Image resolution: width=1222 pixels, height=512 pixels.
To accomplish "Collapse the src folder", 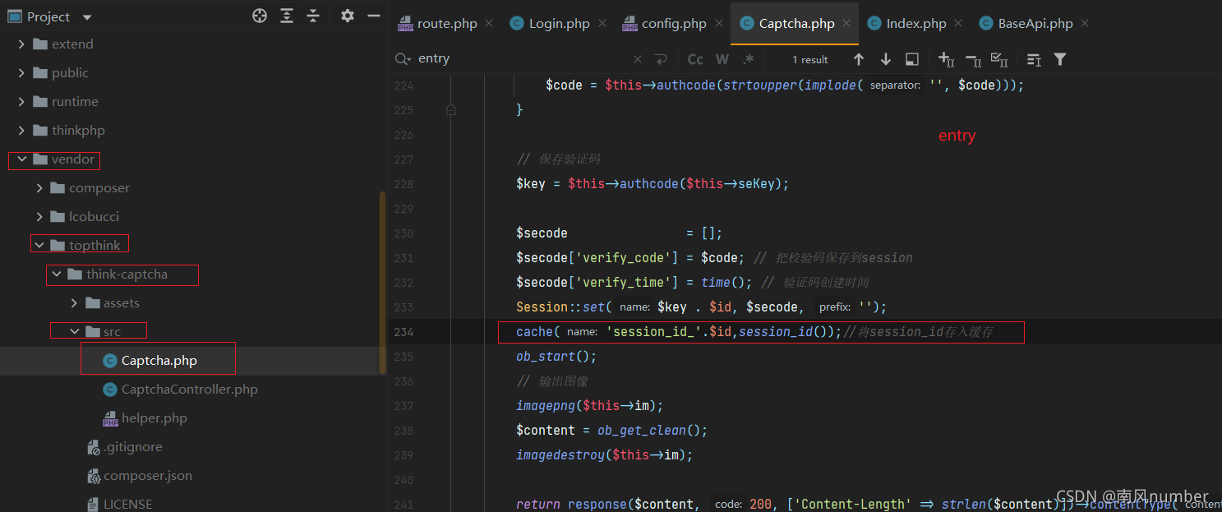I will point(74,332).
